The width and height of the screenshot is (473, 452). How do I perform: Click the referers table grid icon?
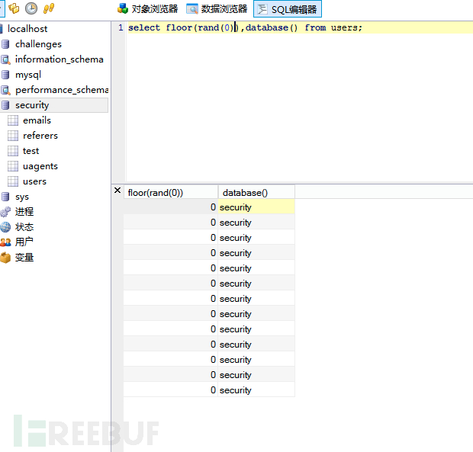click(x=13, y=136)
